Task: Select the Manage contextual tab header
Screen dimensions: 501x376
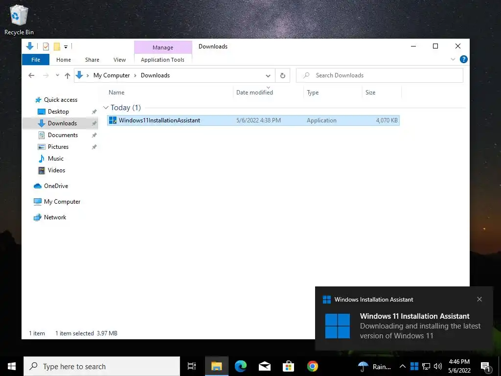Action: [x=163, y=47]
